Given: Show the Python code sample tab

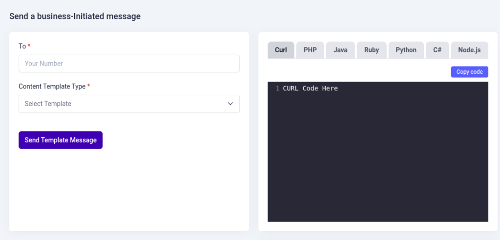Looking at the screenshot, I should tap(406, 50).
